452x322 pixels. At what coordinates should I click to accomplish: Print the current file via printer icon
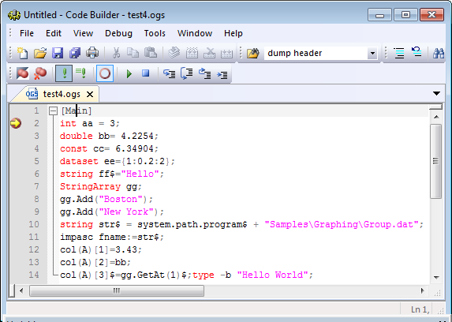coord(92,53)
